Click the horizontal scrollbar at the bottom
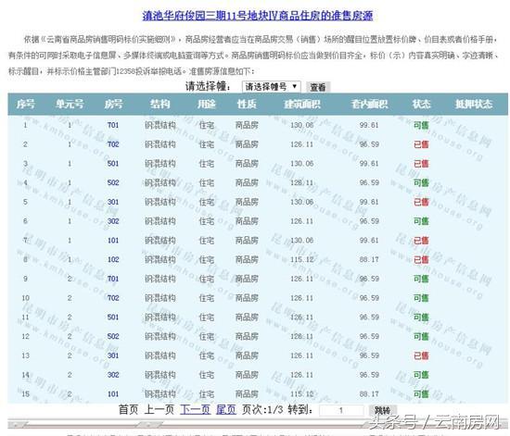 (x=254, y=424)
